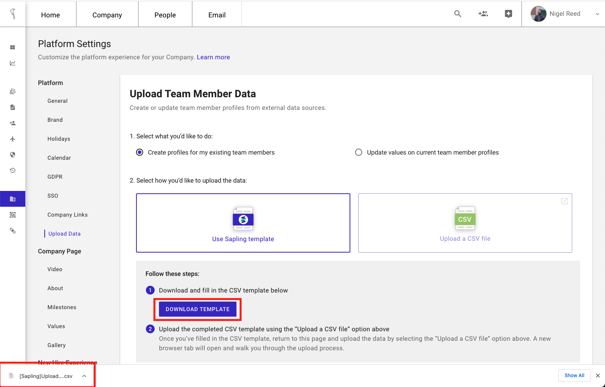Expand the Nigel Reed account dropdown
The height and width of the screenshot is (387, 605).
[x=597, y=14]
